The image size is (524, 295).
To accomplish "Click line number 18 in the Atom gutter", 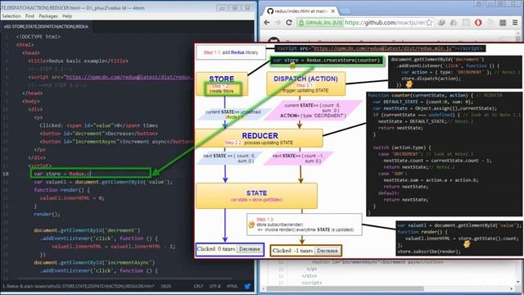I will [6, 174].
